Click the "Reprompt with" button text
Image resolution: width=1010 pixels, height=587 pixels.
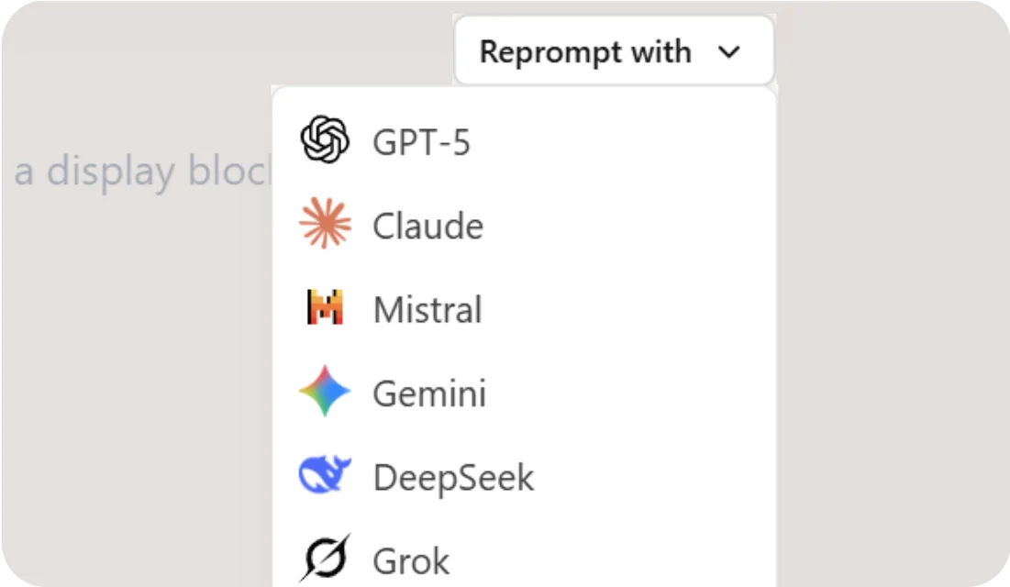point(585,51)
